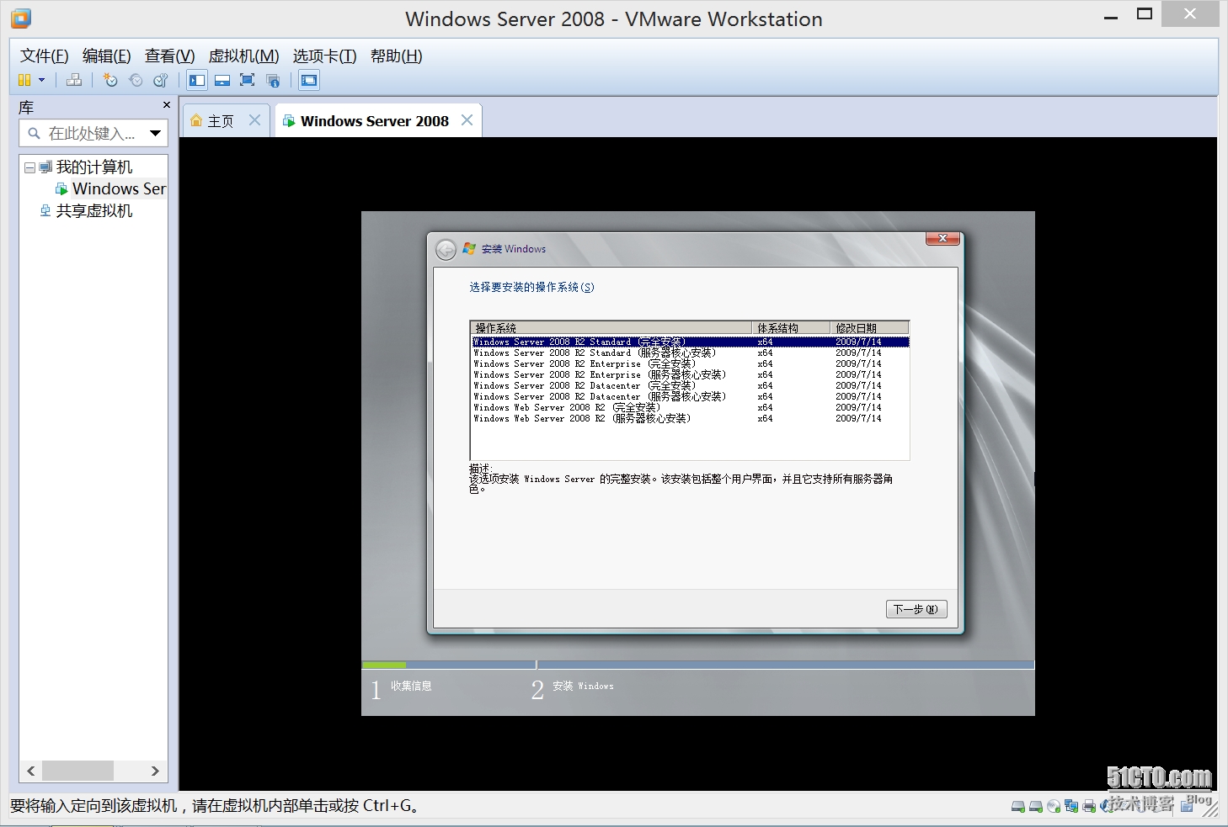
Task: Open the 文件(F) menu
Action: (44, 56)
